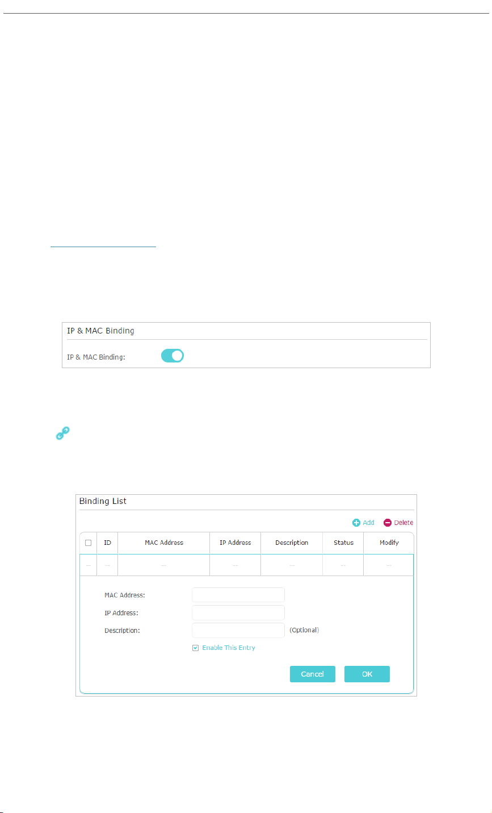Toggle Enable This Entry checkbox

[x=195, y=648]
